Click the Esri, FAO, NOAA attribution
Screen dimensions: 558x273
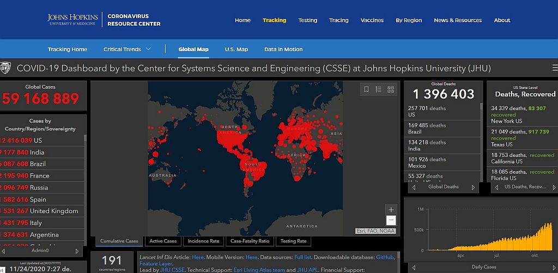pyautogui.click(x=375, y=231)
